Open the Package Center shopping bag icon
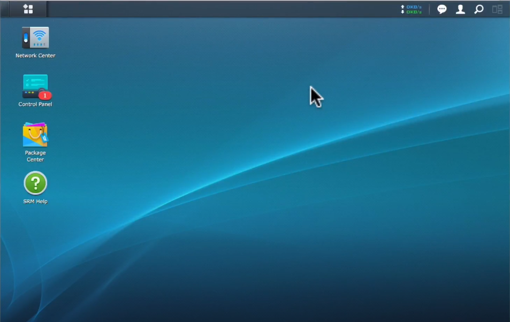The width and height of the screenshot is (510, 322). point(35,135)
